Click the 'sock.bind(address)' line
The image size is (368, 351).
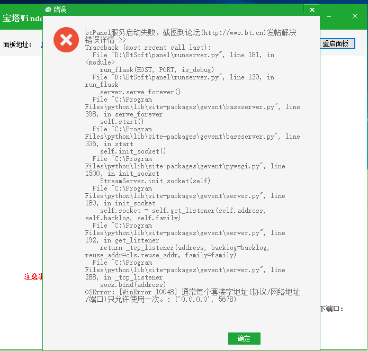tap(133, 285)
